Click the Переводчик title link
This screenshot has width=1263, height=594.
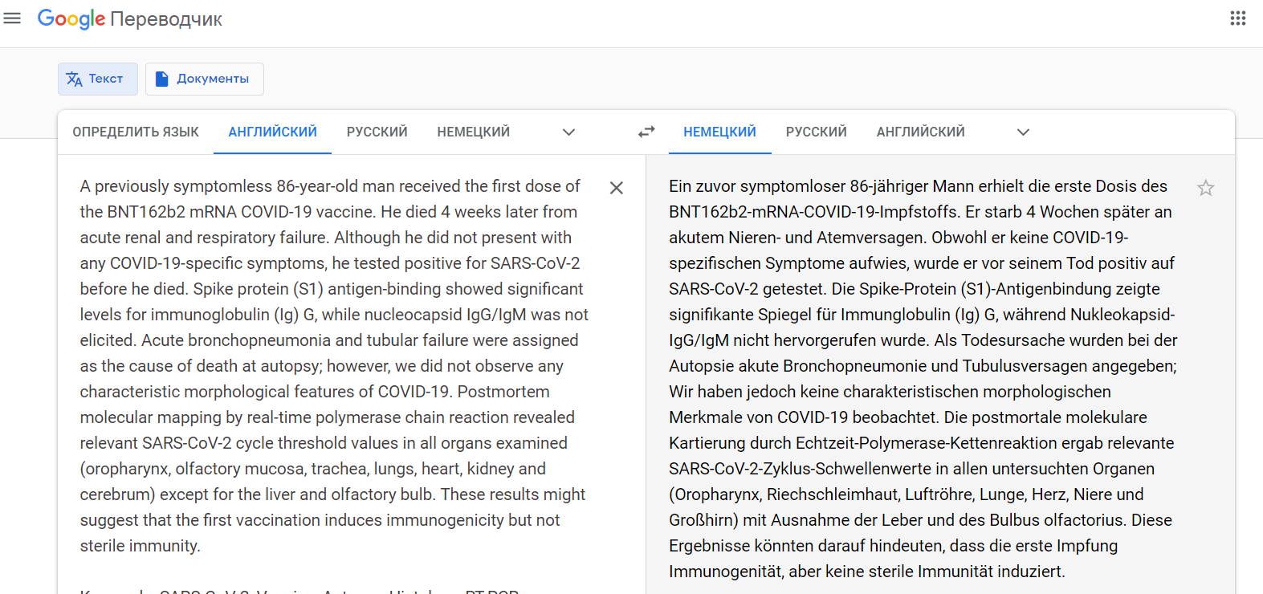165,19
